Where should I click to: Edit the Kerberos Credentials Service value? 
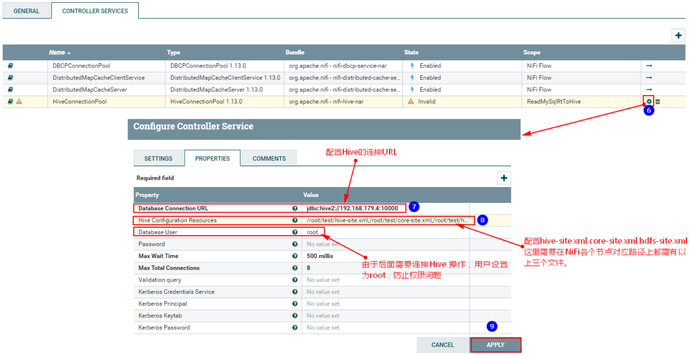pos(385,292)
